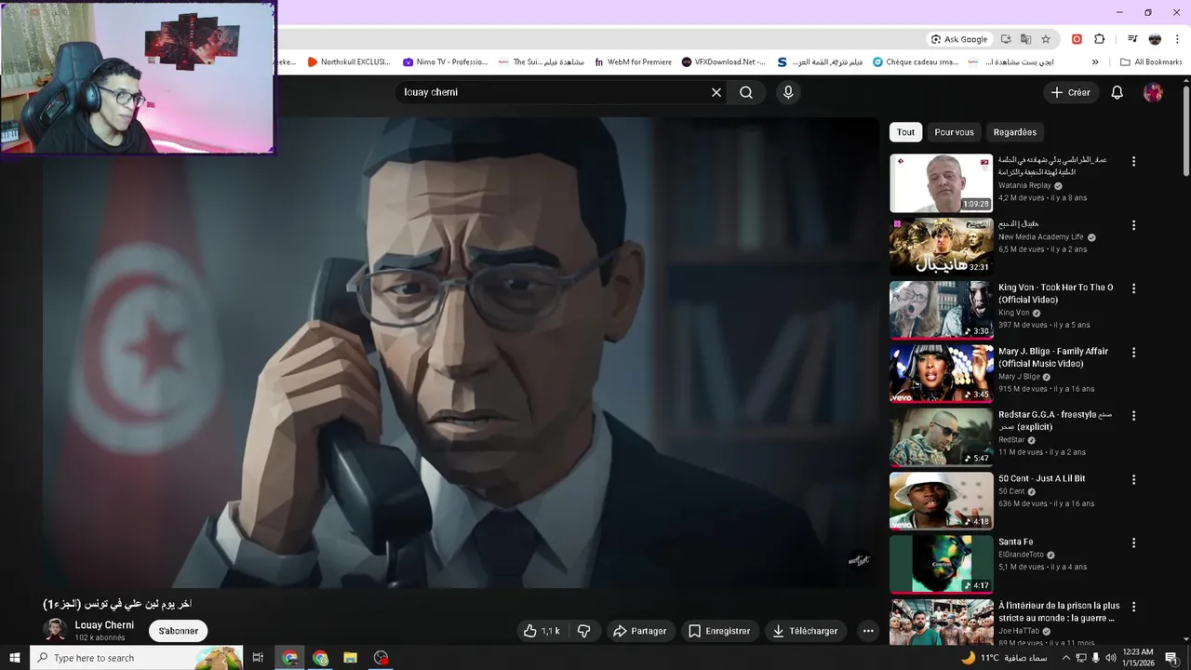
Task: Open the YouTube account avatar menu
Action: point(1153,92)
